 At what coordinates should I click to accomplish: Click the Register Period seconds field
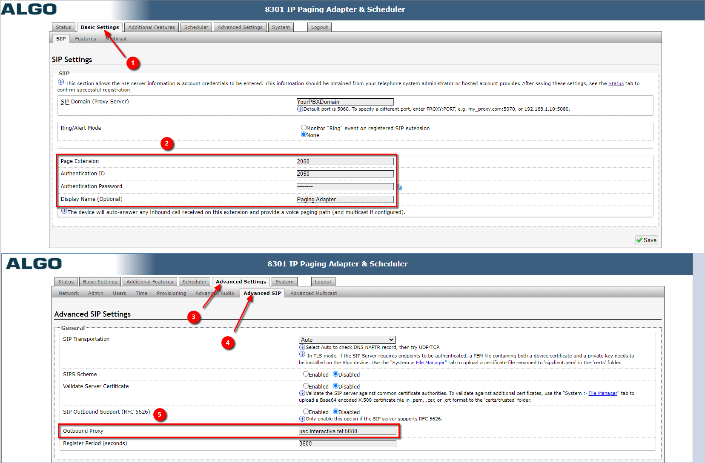click(x=347, y=443)
